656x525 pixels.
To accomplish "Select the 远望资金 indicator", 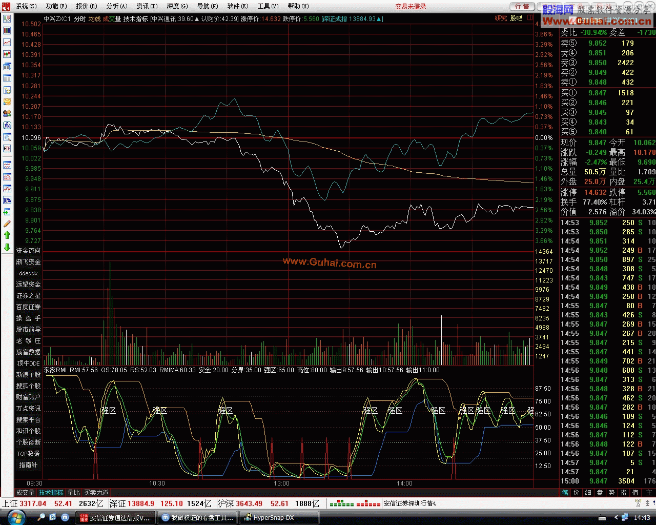I will pos(28,285).
